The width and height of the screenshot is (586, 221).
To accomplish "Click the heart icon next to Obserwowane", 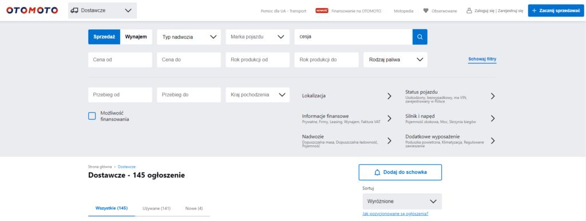I will tap(426, 11).
